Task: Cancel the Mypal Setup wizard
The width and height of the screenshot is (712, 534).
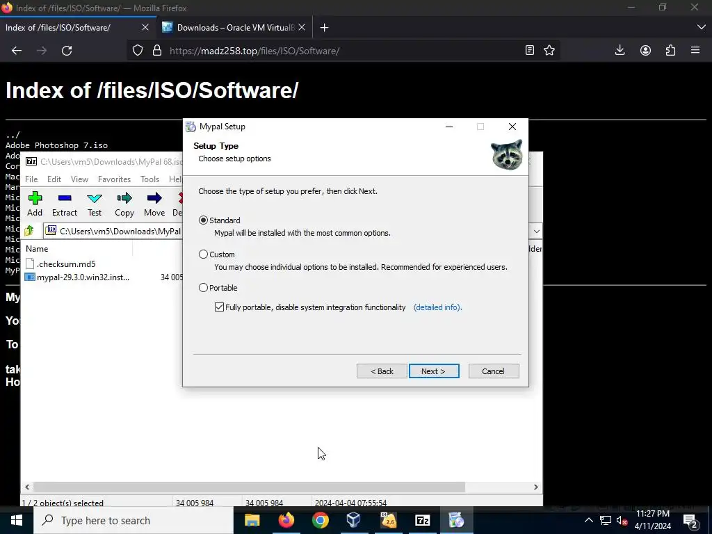Action: pos(494,371)
